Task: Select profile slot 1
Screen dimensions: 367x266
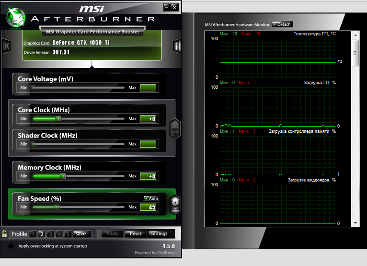Action: click(x=33, y=234)
